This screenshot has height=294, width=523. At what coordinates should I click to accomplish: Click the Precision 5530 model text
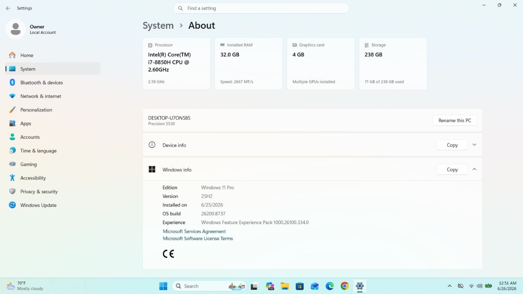(161, 124)
